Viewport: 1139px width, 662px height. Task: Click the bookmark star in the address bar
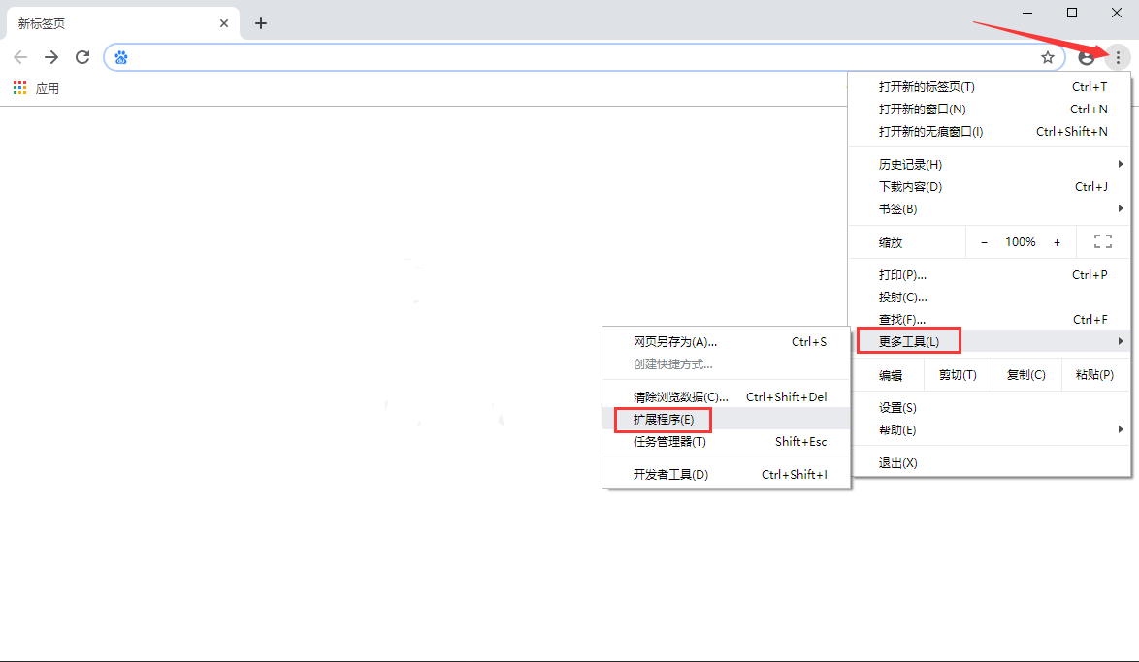coord(1048,57)
